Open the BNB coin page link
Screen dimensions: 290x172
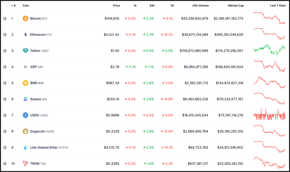37,83
